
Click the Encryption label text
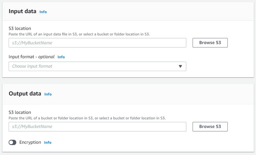(30, 142)
